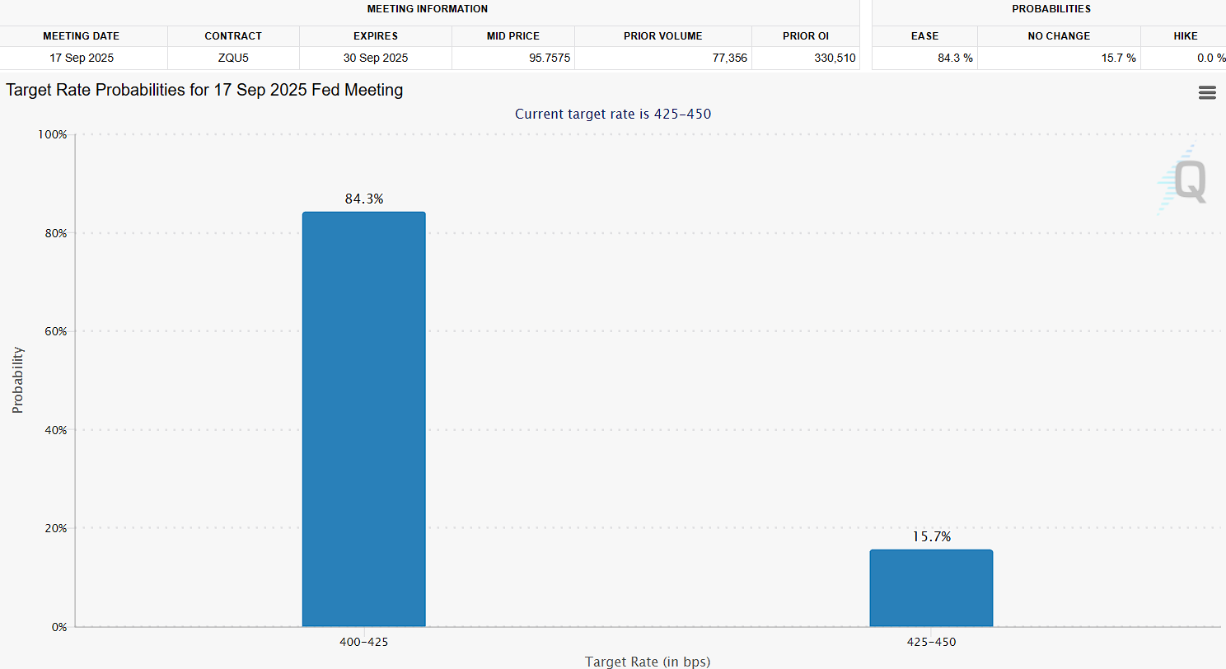Select the 15.7% data label above the short bar
Screen dimensions: 1226x669
[931, 537]
